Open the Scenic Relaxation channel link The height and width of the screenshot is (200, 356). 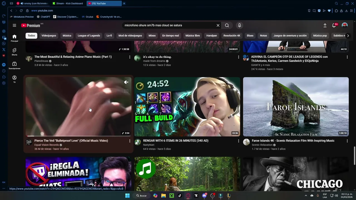click(x=262, y=145)
